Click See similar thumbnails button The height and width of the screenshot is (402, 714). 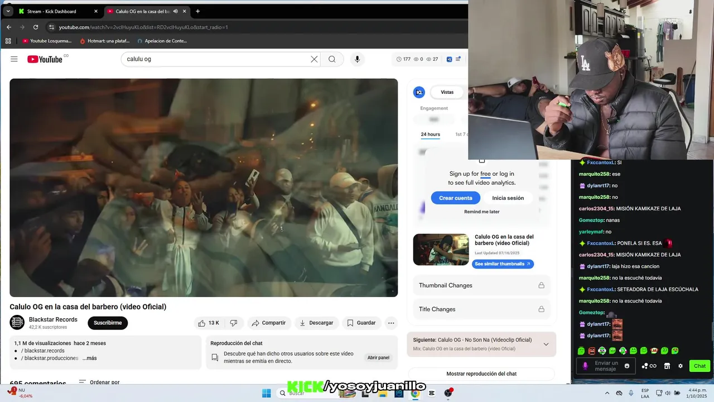coord(503,264)
